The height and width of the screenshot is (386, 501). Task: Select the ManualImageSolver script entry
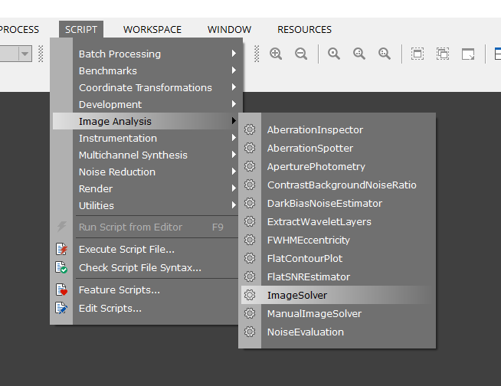click(x=314, y=314)
